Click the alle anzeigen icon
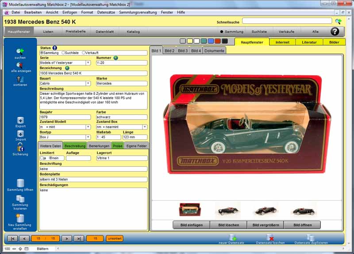The width and height of the screenshot is (354, 254). [20, 66]
